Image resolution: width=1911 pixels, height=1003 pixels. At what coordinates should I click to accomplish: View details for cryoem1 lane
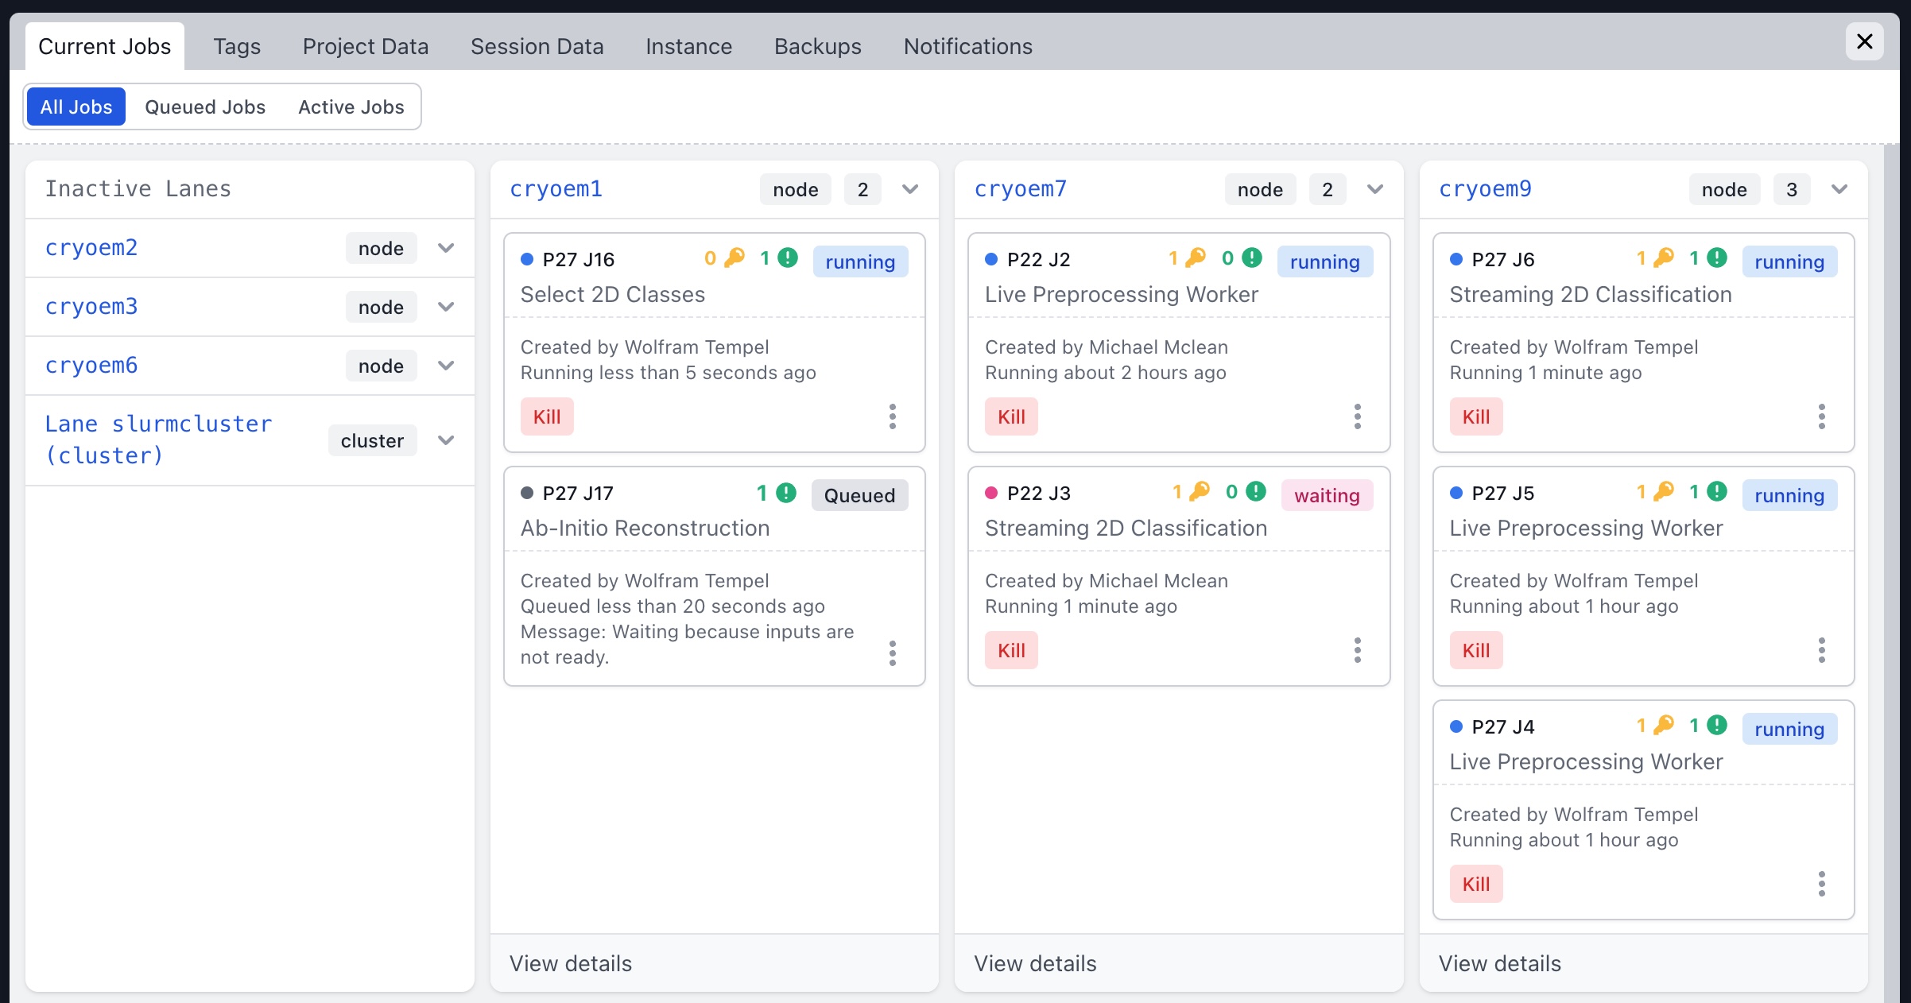click(x=571, y=963)
